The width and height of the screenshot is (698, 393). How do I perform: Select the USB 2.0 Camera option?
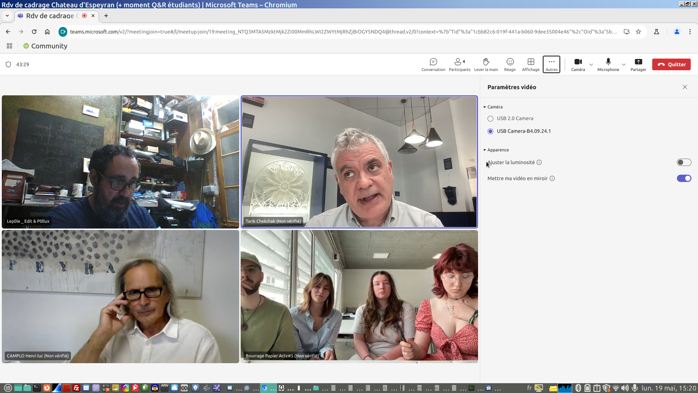click(490, 119)
